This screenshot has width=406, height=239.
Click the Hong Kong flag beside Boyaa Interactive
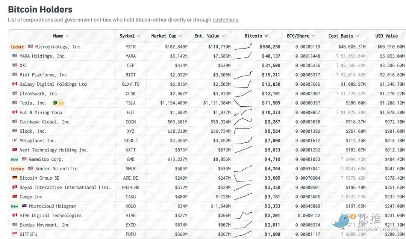coord(15,187)
